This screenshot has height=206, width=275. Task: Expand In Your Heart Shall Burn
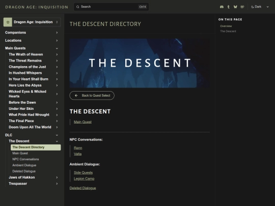click(33, 79)
